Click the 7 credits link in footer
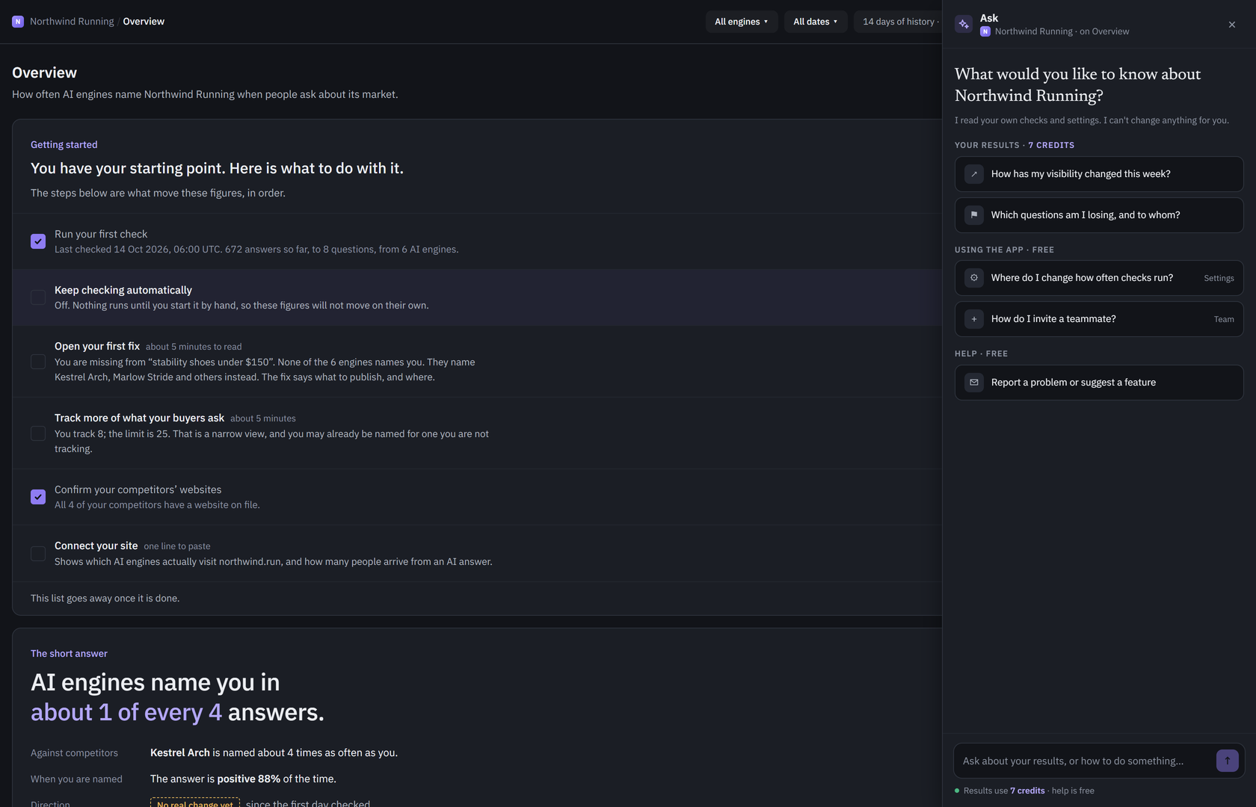1256x807 pixels. click(x=1027, y=791)
